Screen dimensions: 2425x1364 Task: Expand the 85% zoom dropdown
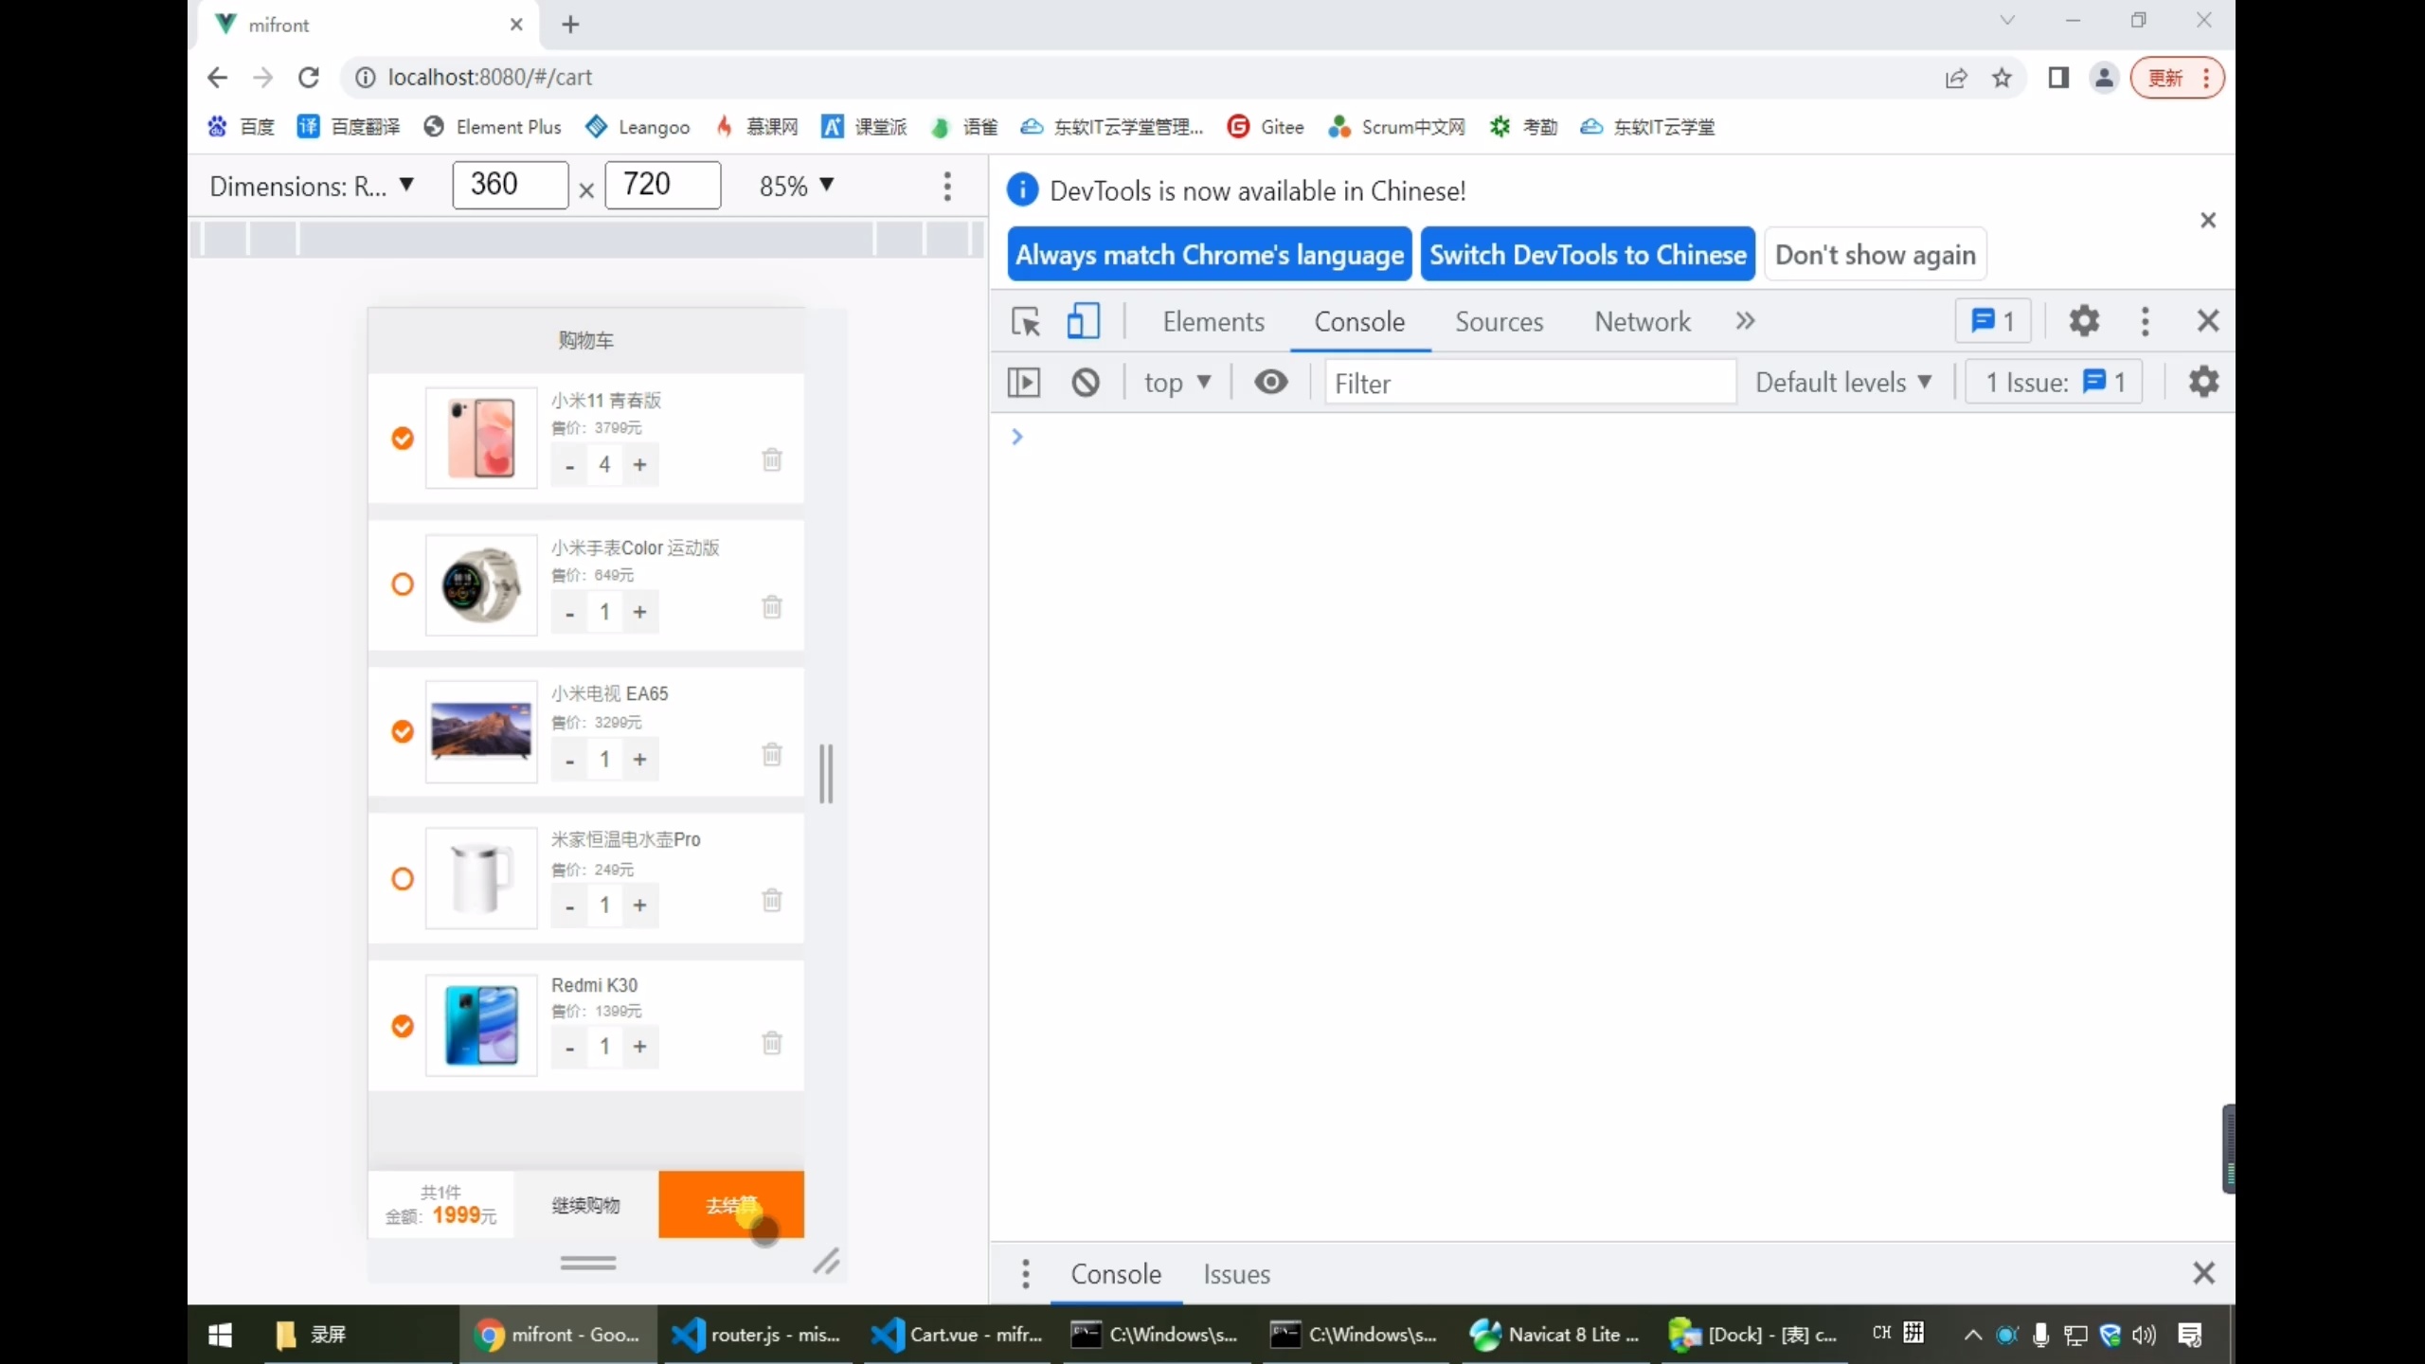pos(796,186)
